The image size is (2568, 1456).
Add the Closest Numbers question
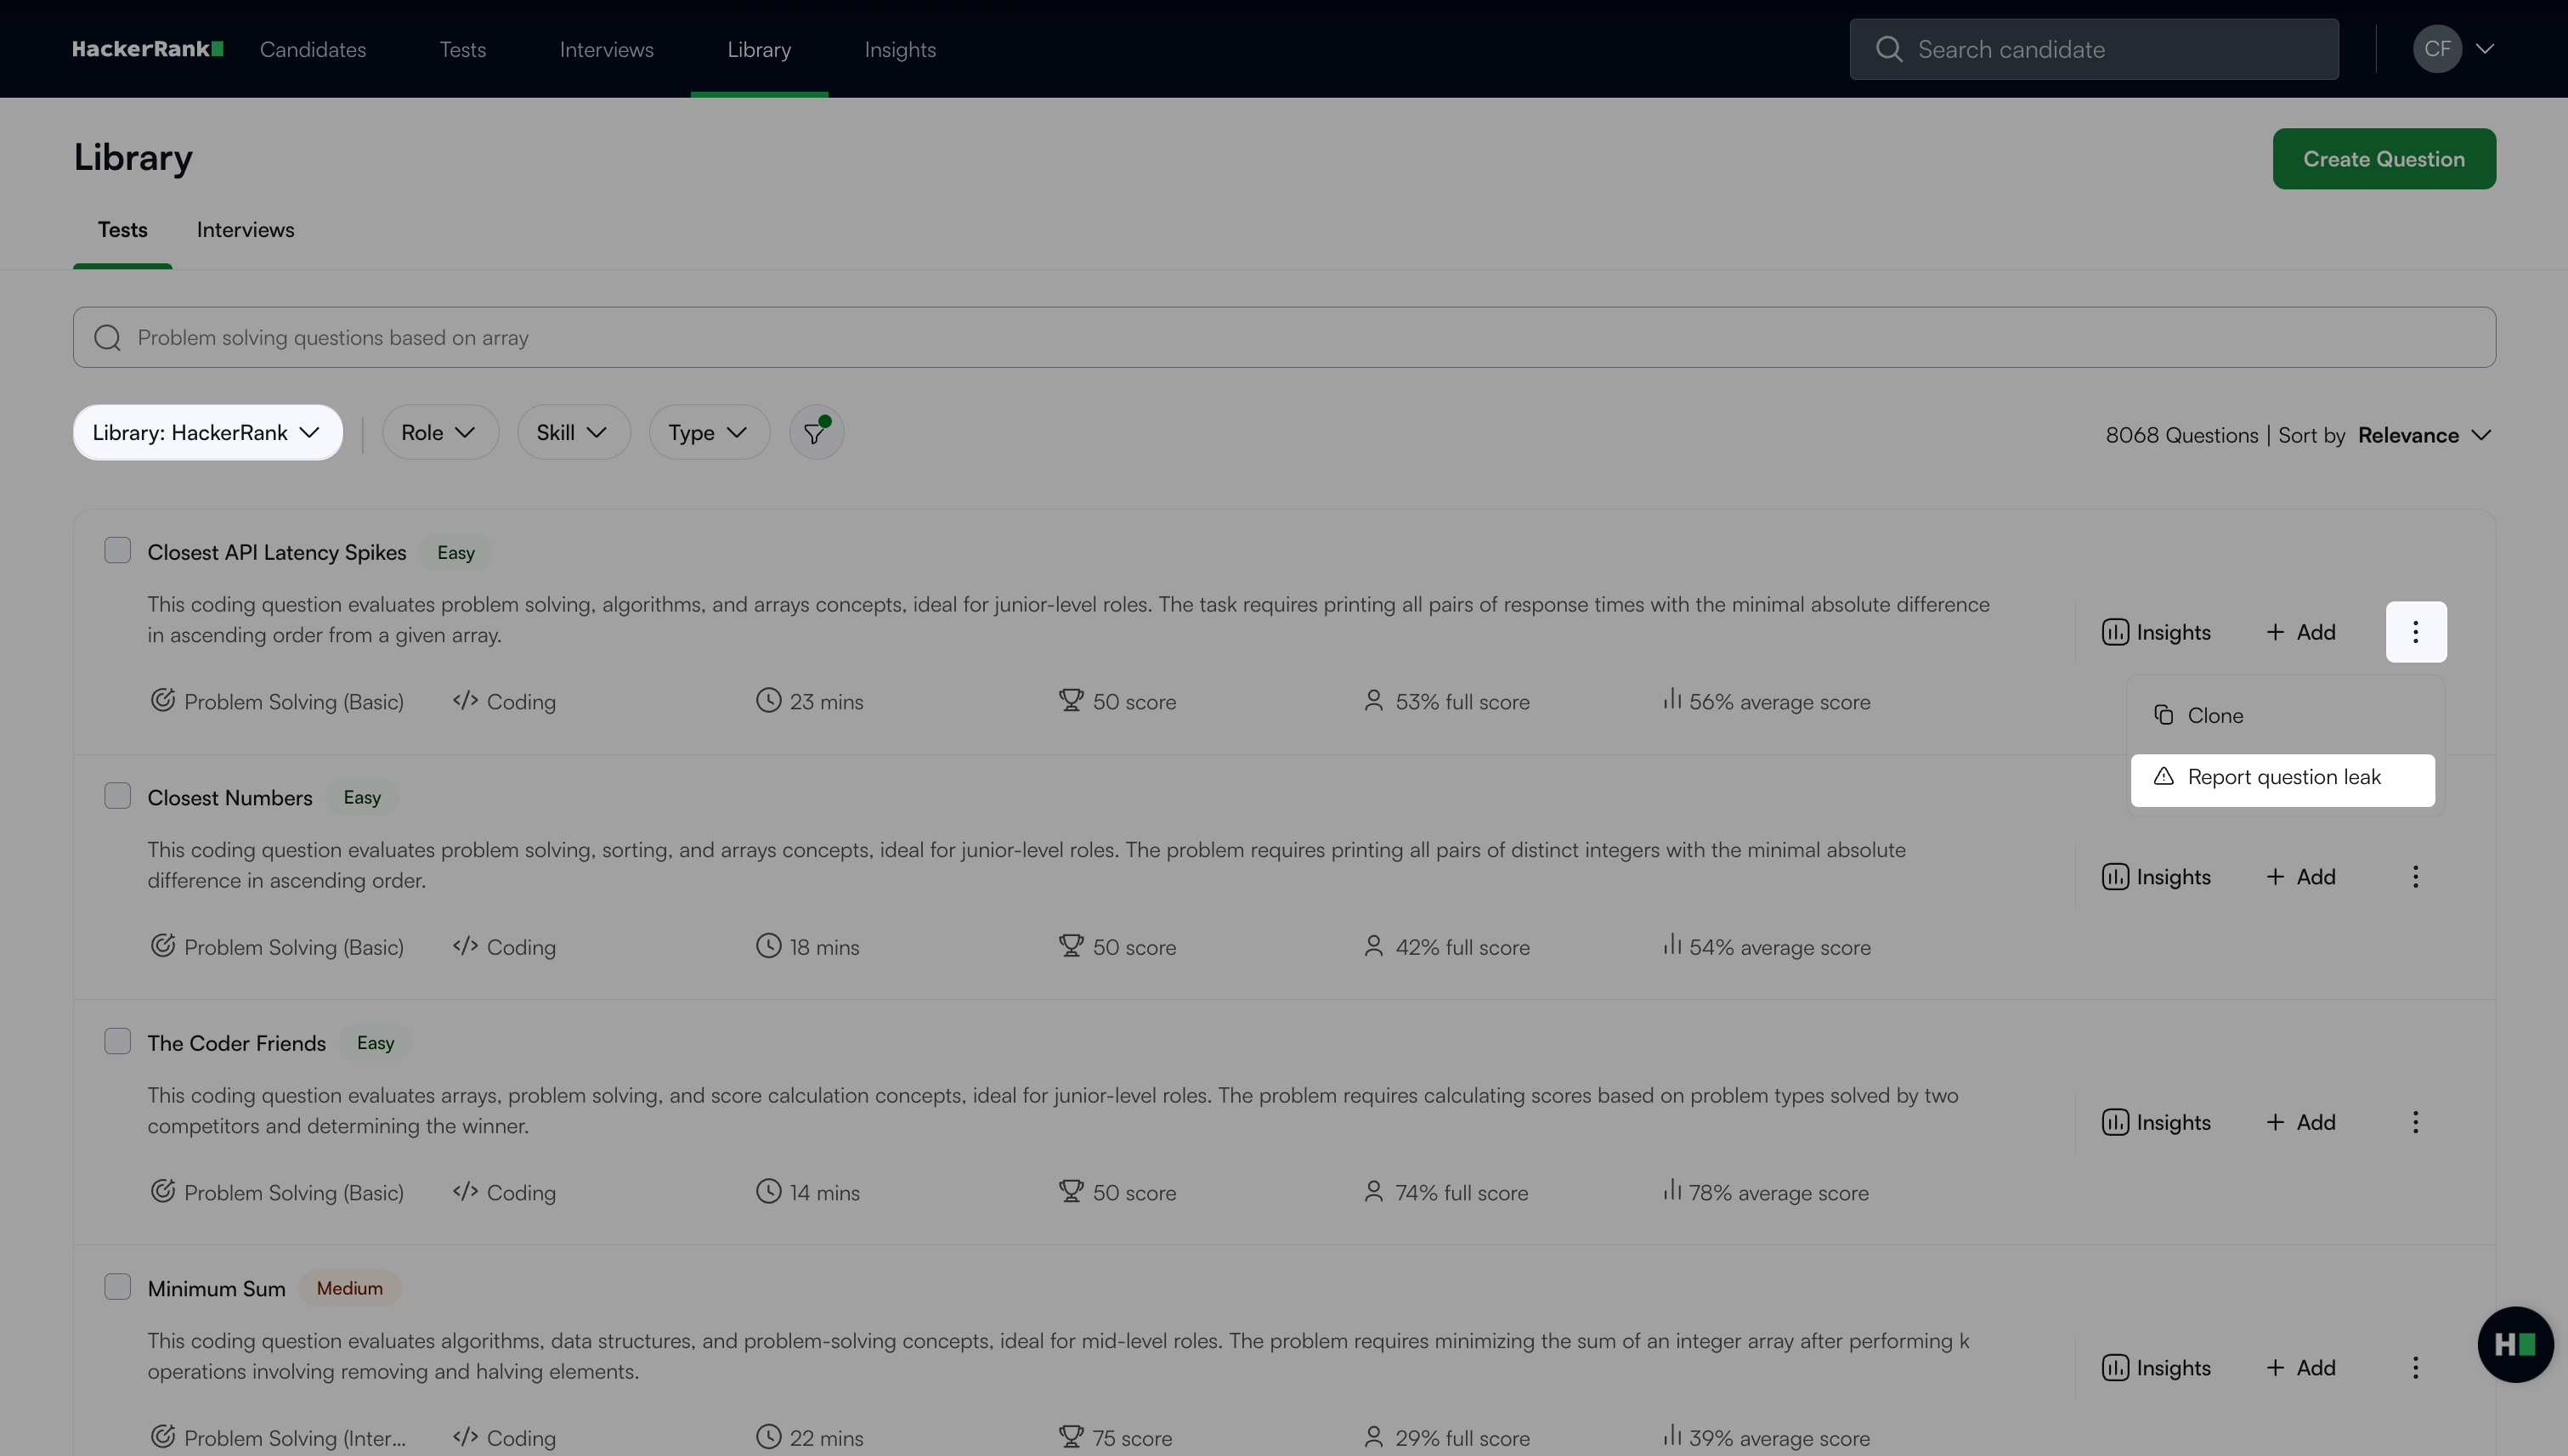[x=2299, y=877]
